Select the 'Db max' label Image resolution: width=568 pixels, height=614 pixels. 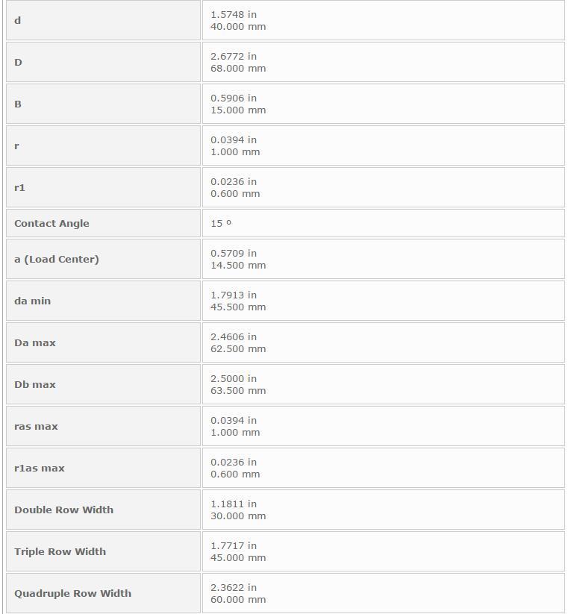(x=35, y=384)
